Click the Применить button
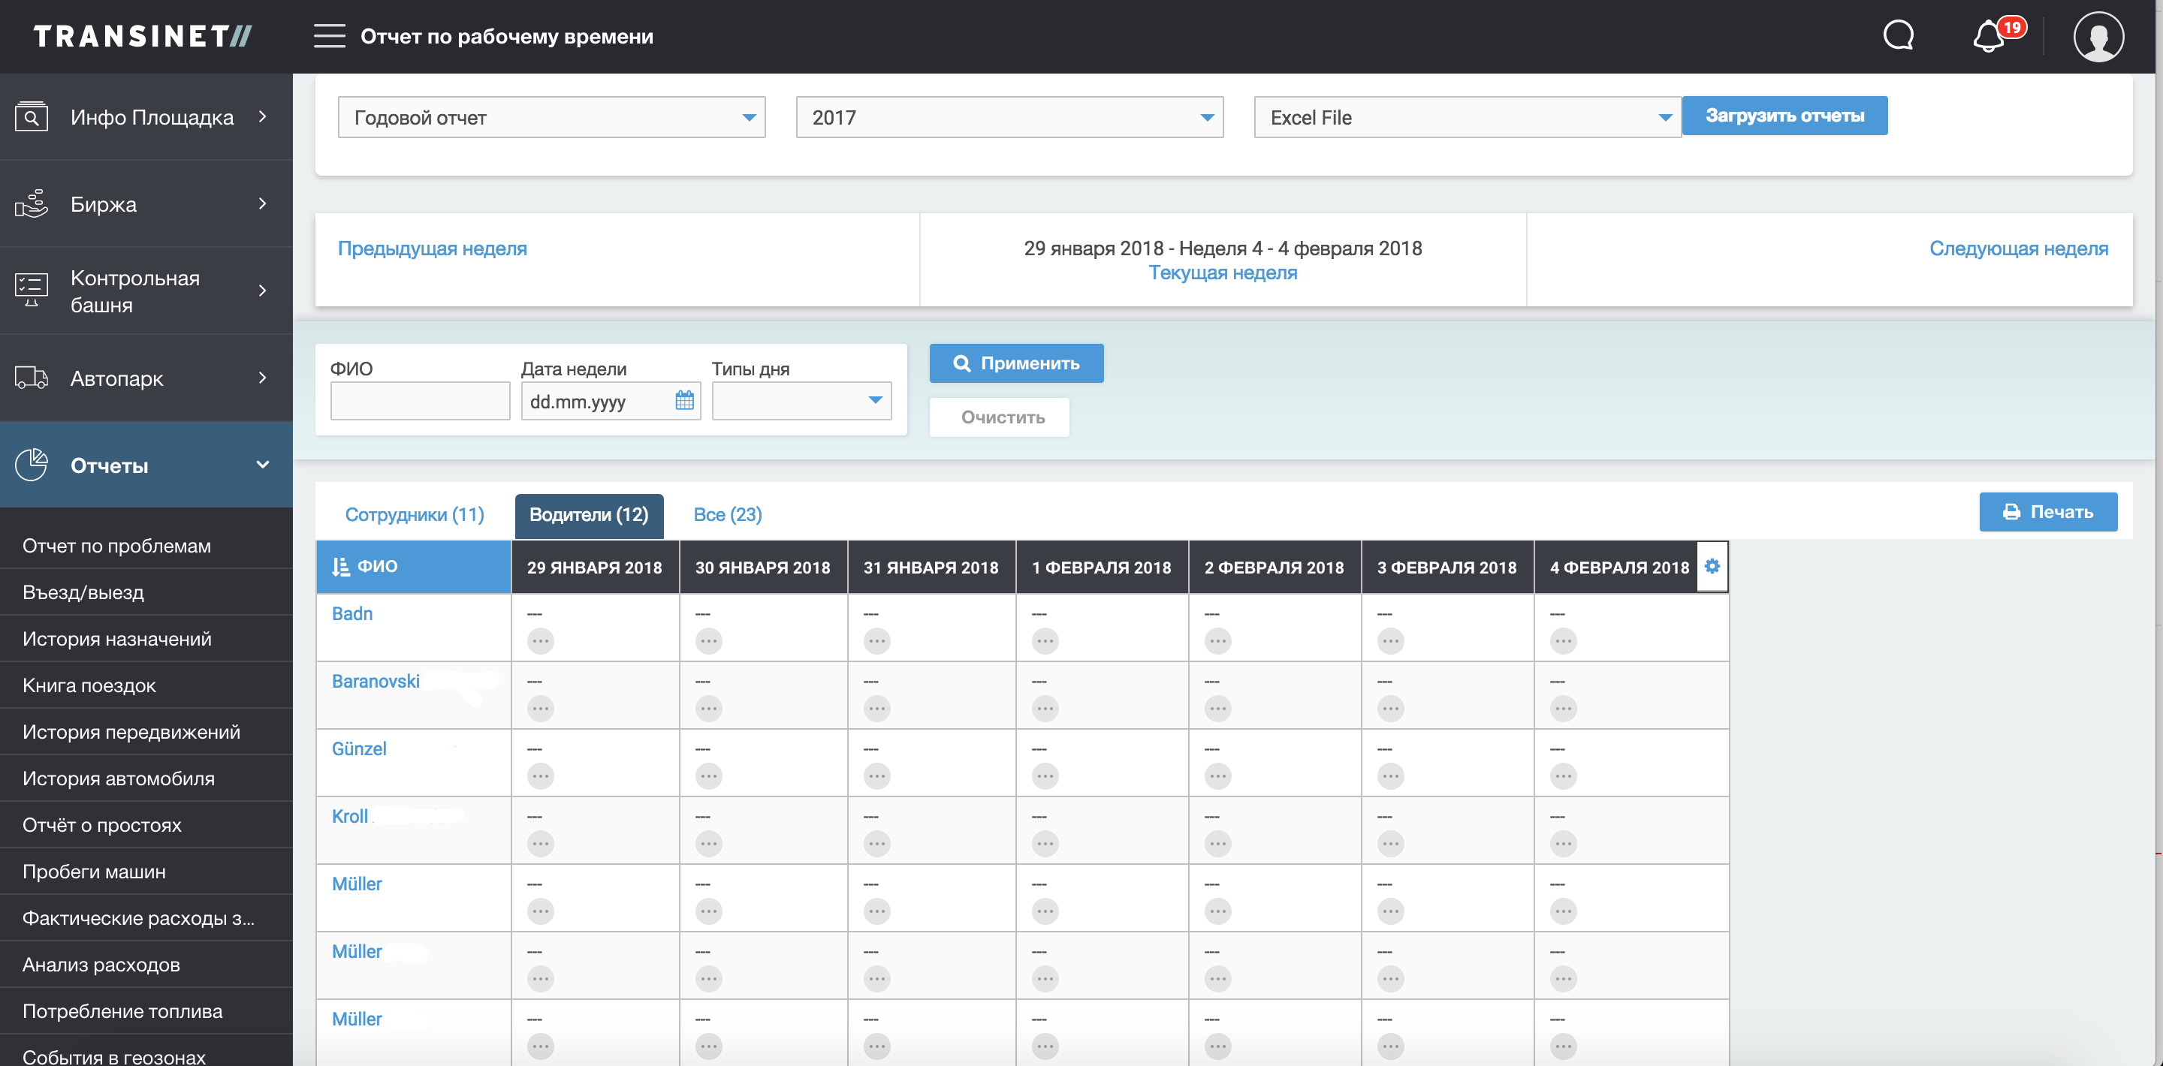Image resolution: width=2163 pixels, height=1066 pixels. (1016, 363)
